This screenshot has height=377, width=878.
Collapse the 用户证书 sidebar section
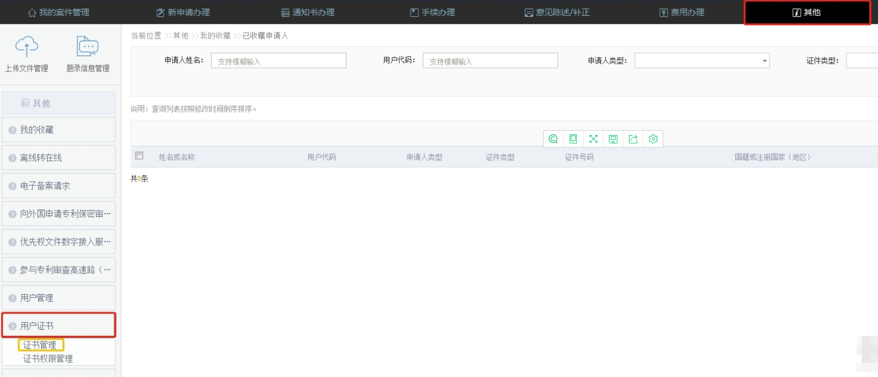pos(58,326)
